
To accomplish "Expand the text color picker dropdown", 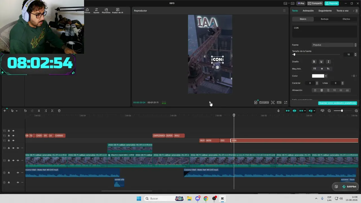I will tap(326, 76).
